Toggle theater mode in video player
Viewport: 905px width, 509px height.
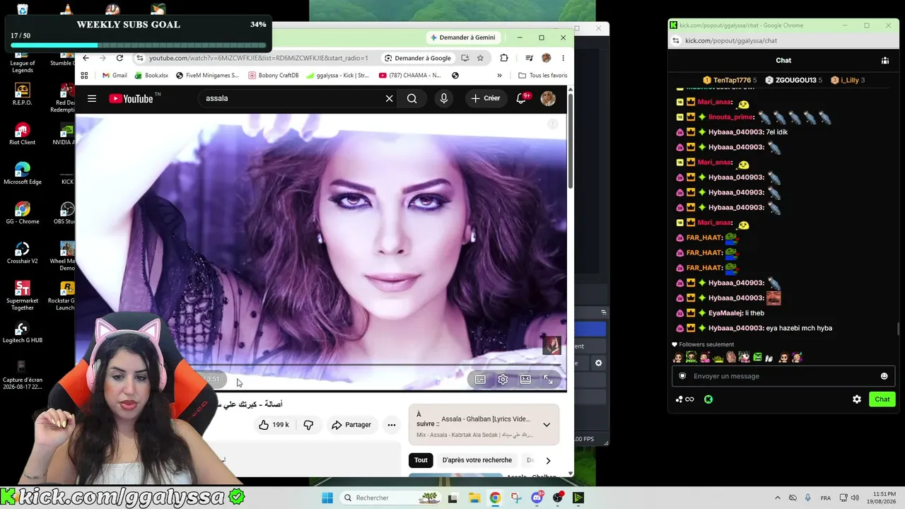click(x=525, y=380)
